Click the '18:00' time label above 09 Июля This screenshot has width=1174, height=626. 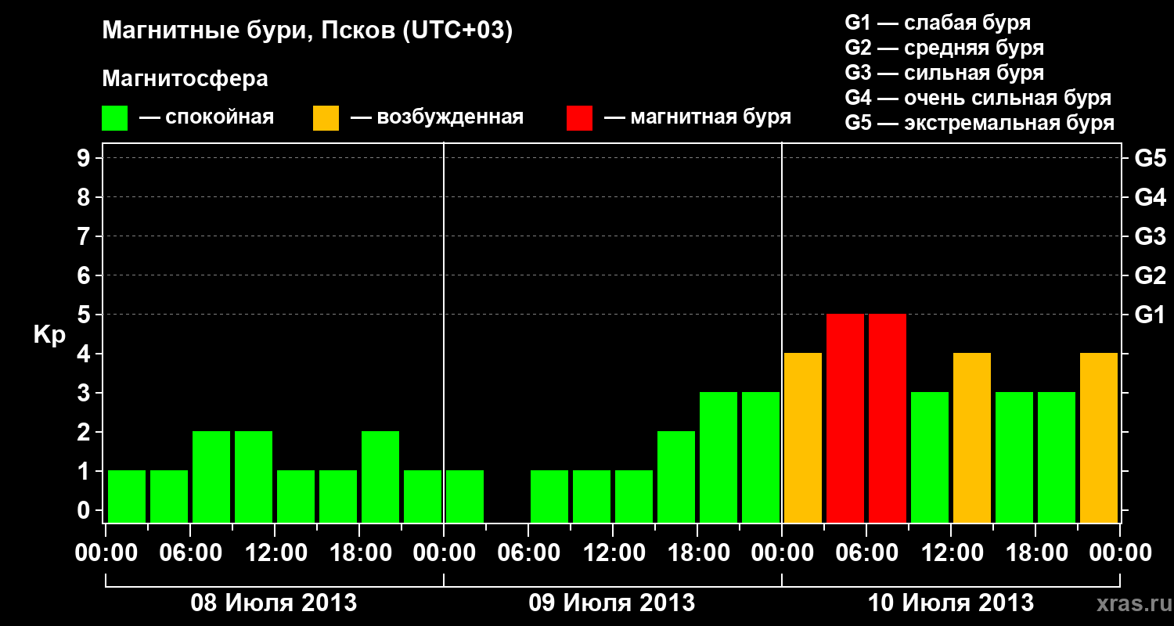697,552
